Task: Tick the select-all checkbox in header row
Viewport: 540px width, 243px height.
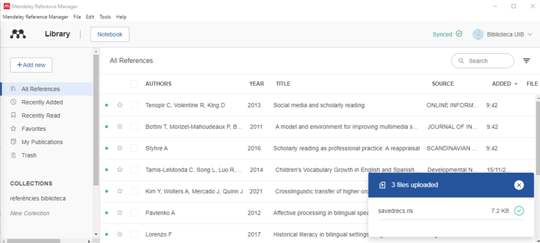Action: 134,84
